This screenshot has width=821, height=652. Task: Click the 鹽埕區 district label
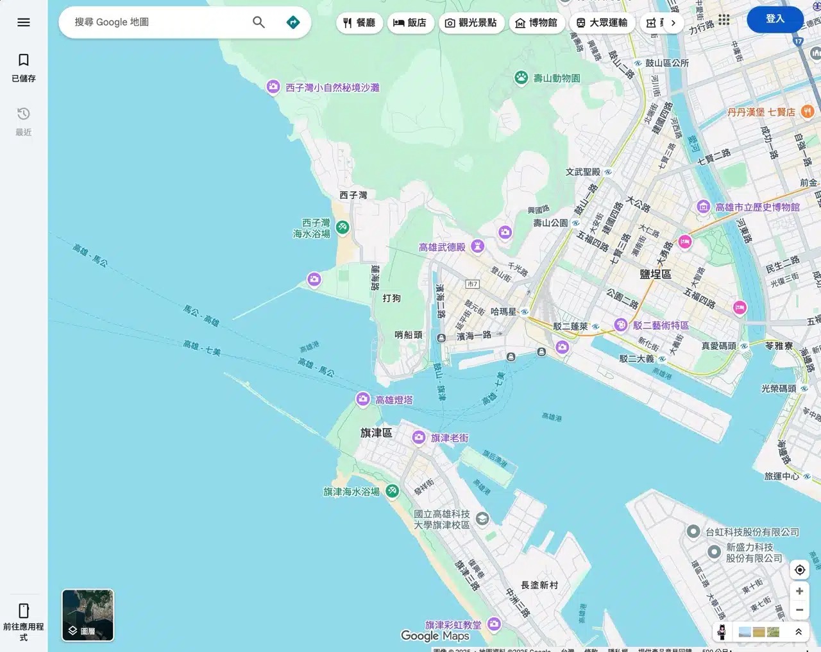pos(656,274)
